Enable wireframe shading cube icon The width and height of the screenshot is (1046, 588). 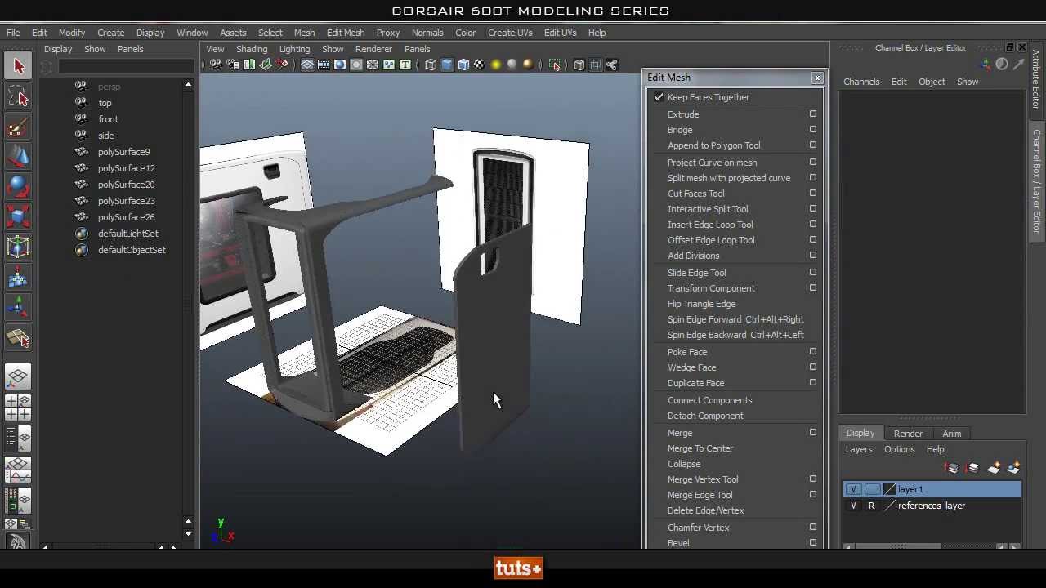pyautogui.click(x=431, y=65)
